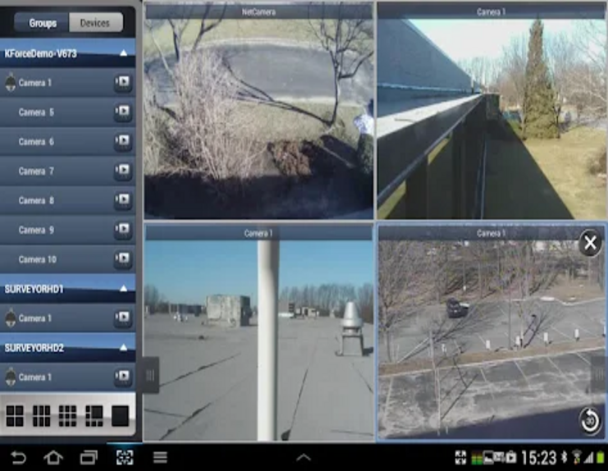Collapse the KForceDemo-V673 group
608x471 pixels.
coord(123,53)
